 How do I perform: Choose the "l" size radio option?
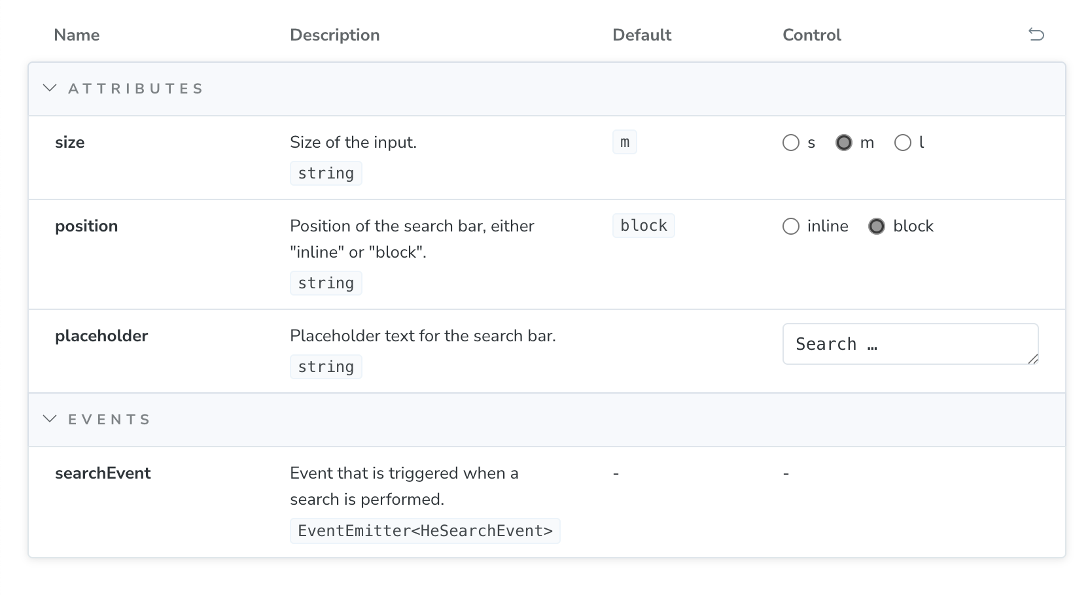click(x=903, y=143)
